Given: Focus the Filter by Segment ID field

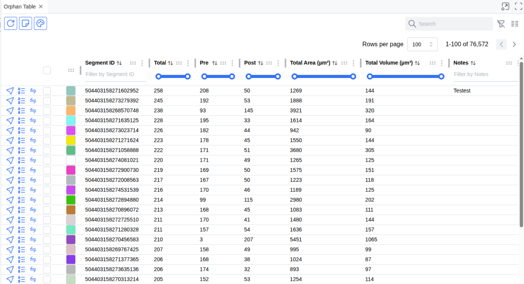Looking at the screenshot, I should pyautogui.click(x=116, y=74).
